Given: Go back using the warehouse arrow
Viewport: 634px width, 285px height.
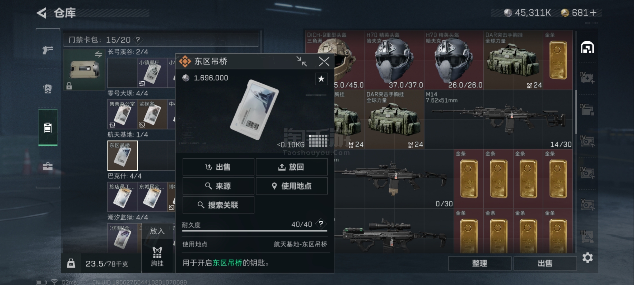Looking at the screenshot, I should [x=41, y=13].
